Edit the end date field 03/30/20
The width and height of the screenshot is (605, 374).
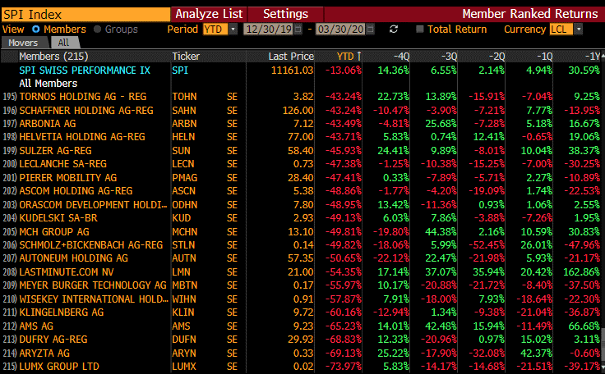pyautogui.click(x=340, y=30)
